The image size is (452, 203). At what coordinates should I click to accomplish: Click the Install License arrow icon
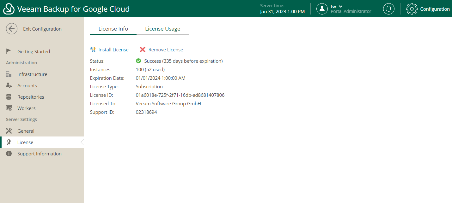pos(93,49)
